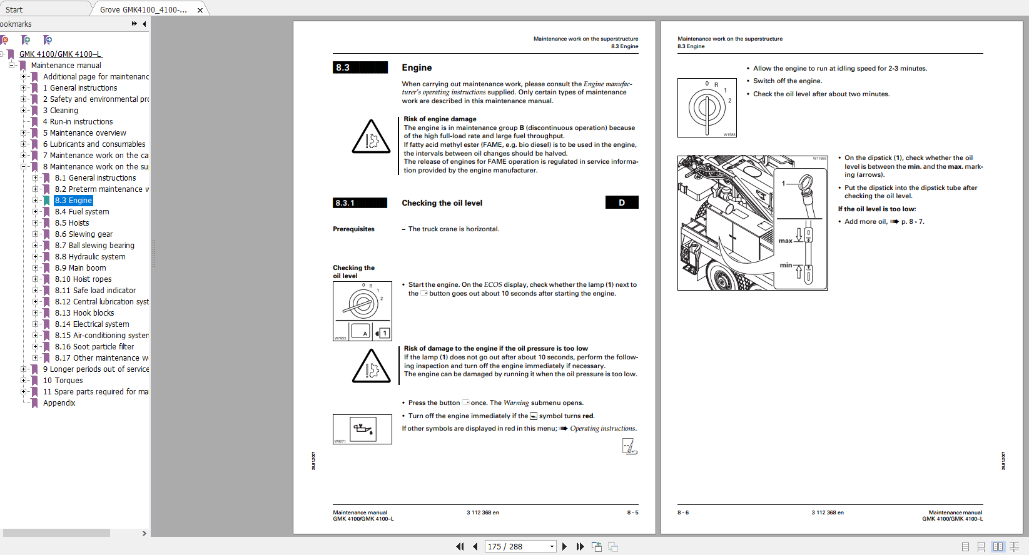This screenshot has width=1029, height=555.
Task: Click the previous view icon
Action: coord(597,546)
